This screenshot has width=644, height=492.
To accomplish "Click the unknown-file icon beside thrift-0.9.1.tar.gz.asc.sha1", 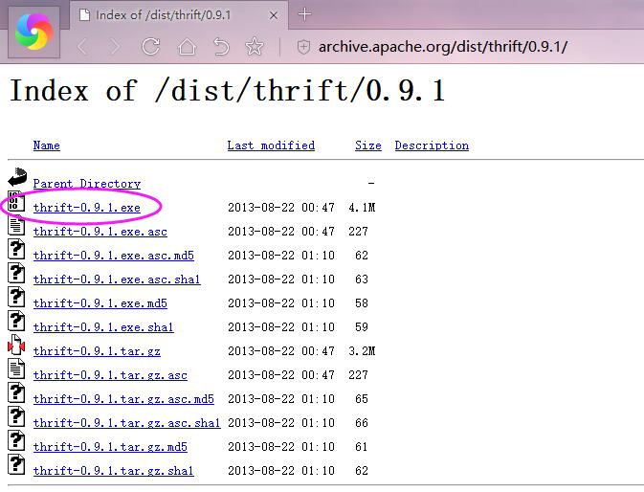I will 16,416.
